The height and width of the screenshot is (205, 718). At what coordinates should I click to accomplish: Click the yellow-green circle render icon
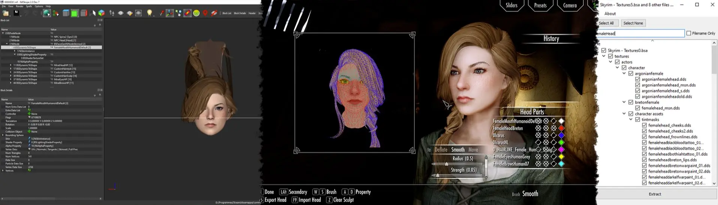[x=196, y=13]
